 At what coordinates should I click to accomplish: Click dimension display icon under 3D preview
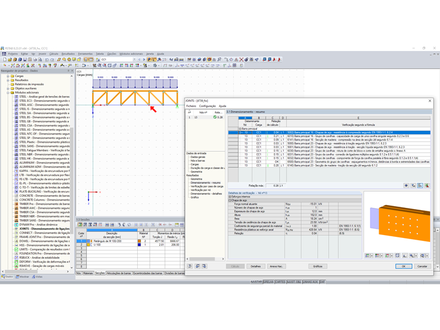tap(405, 255)
